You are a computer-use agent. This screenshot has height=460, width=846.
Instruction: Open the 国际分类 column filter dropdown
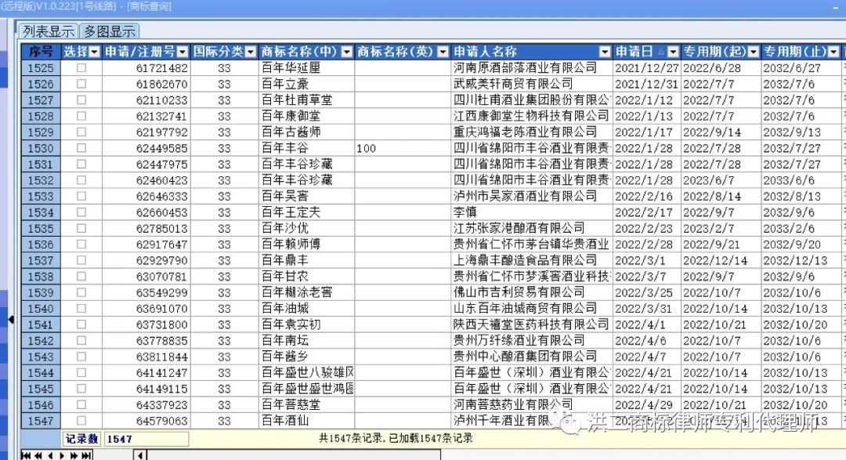coord(251,52)
